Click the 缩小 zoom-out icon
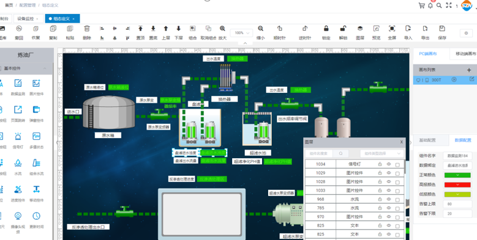 [x=260, y=29]
